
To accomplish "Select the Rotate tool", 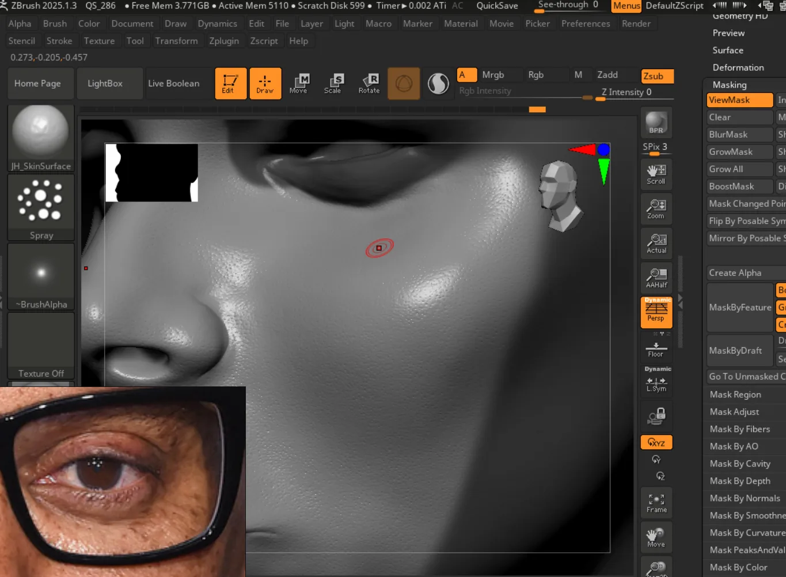I will click(x=369, y=83).
